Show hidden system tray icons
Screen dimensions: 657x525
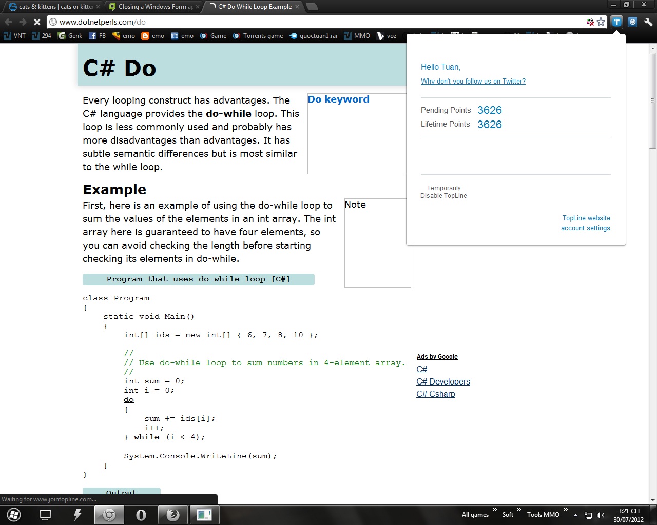(x=575, y=515)
